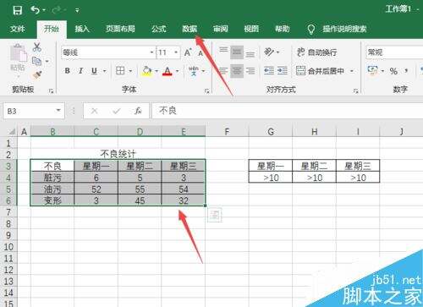The image size is (423, 307).
Task: Click the Increase Font Size icon
Action: (188, 52)
